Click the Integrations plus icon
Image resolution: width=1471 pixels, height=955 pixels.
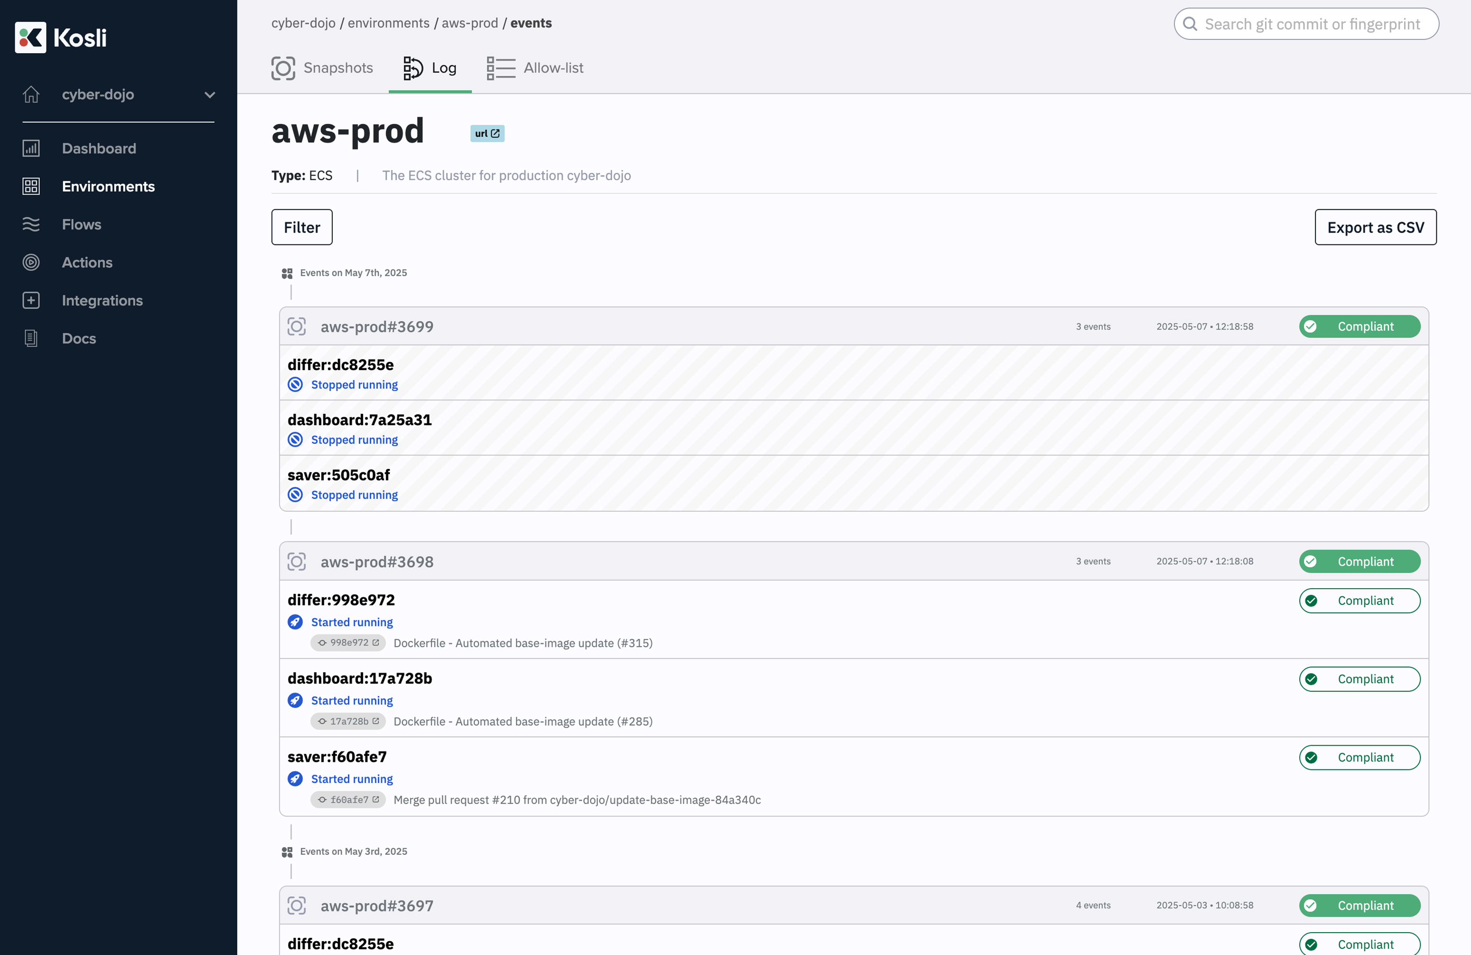click(x=31, y=300)
